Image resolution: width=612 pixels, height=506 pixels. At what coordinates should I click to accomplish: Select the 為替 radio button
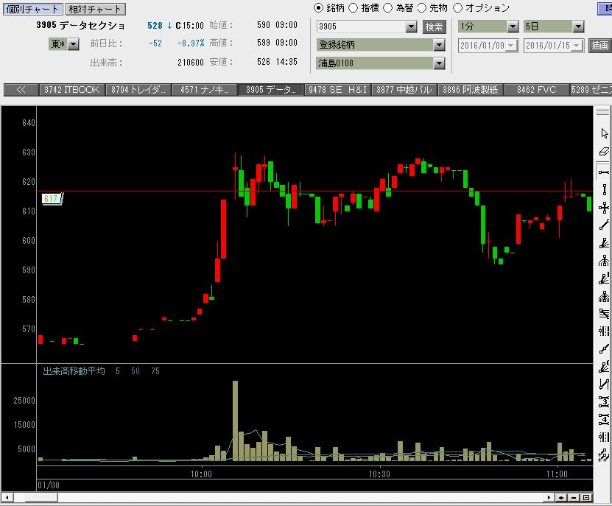click(x=387, y=8)
